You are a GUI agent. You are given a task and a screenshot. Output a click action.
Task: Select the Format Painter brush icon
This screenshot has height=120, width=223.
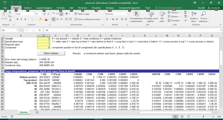[10, 20]
